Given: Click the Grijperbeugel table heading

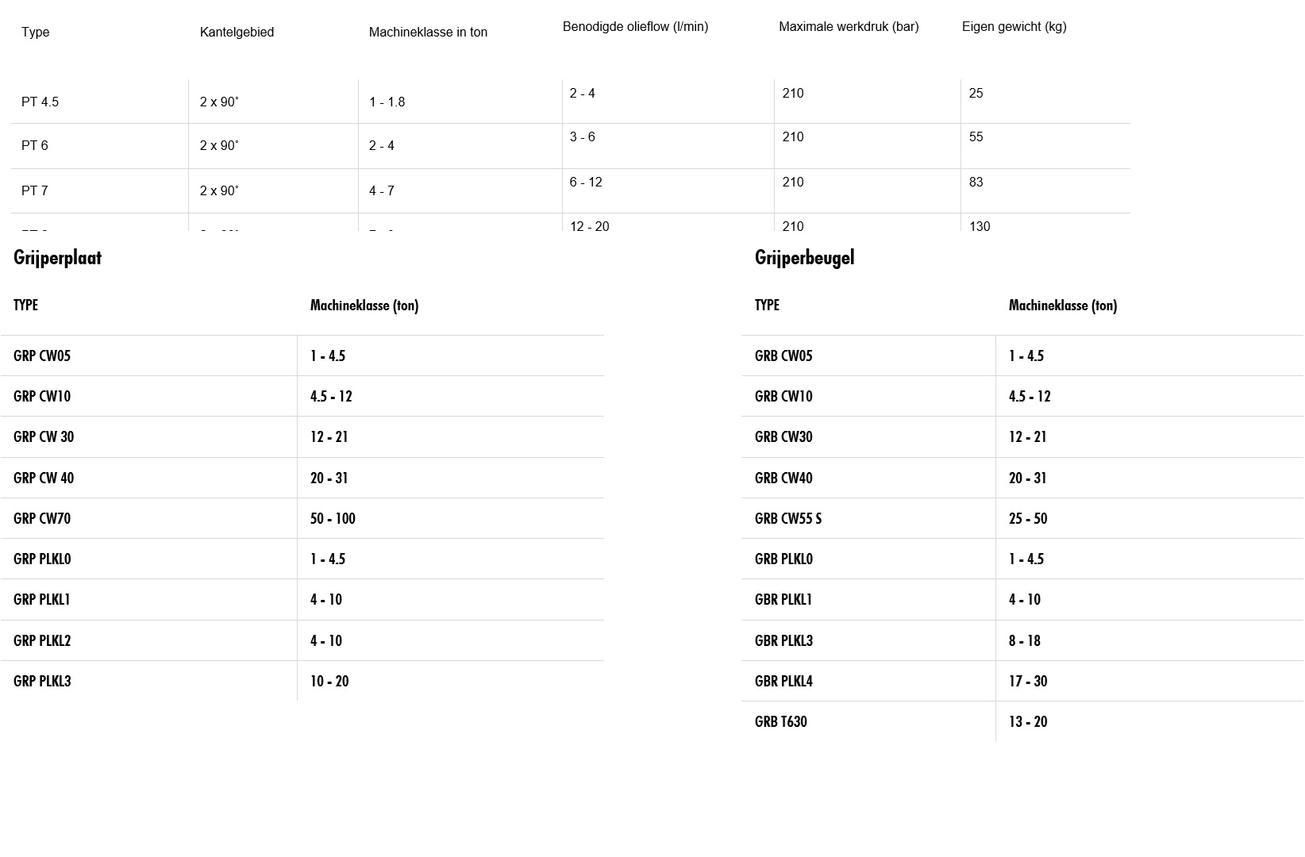Looking at the screenshot, I should [804, 258].
